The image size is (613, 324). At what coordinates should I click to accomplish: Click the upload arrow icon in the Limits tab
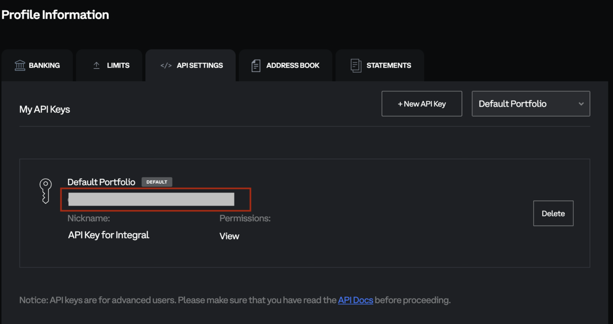pyautogui.click(x=96, y=65)
